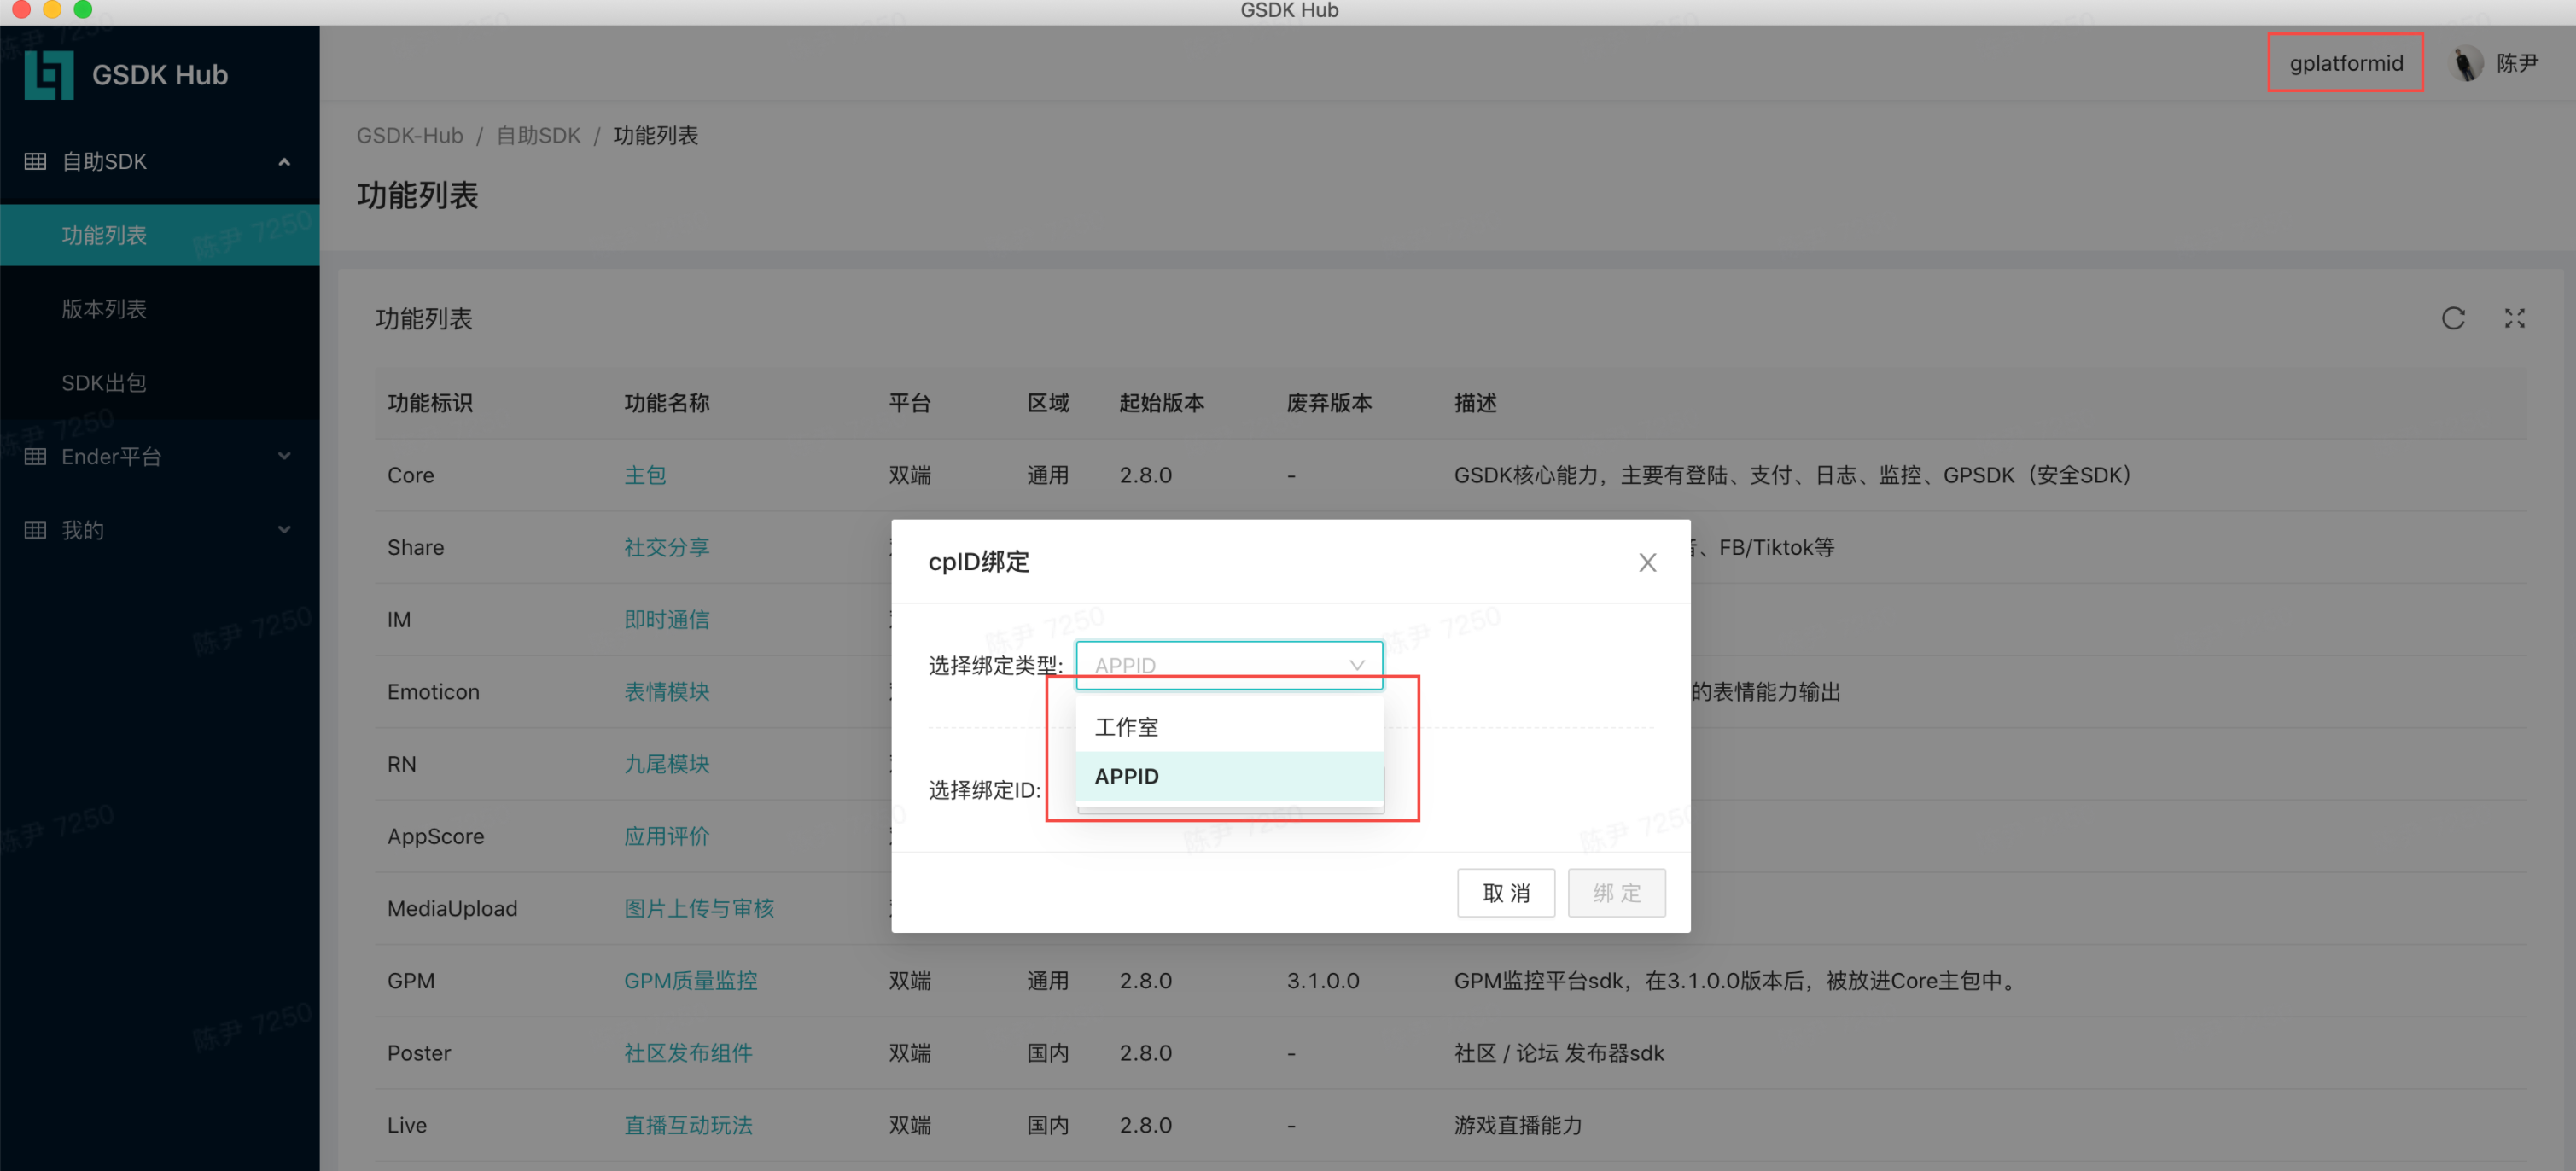Open the GPM质量监控 feature link
Image resolution: width=2576 pixels, height=1171 pixels.
tap(690, 980)
